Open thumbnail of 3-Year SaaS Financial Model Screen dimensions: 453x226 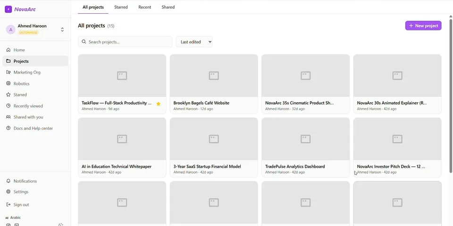click(214, 139)
